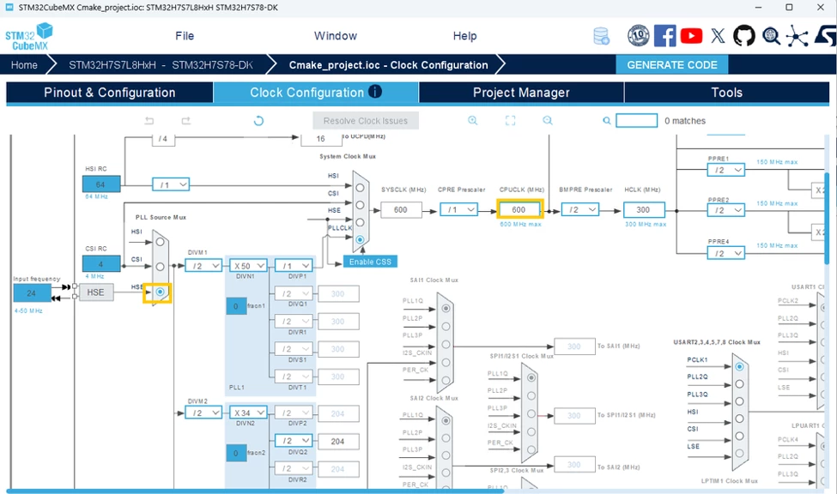Click the horizontal scrollbar of clock diagram

[255, 491]
